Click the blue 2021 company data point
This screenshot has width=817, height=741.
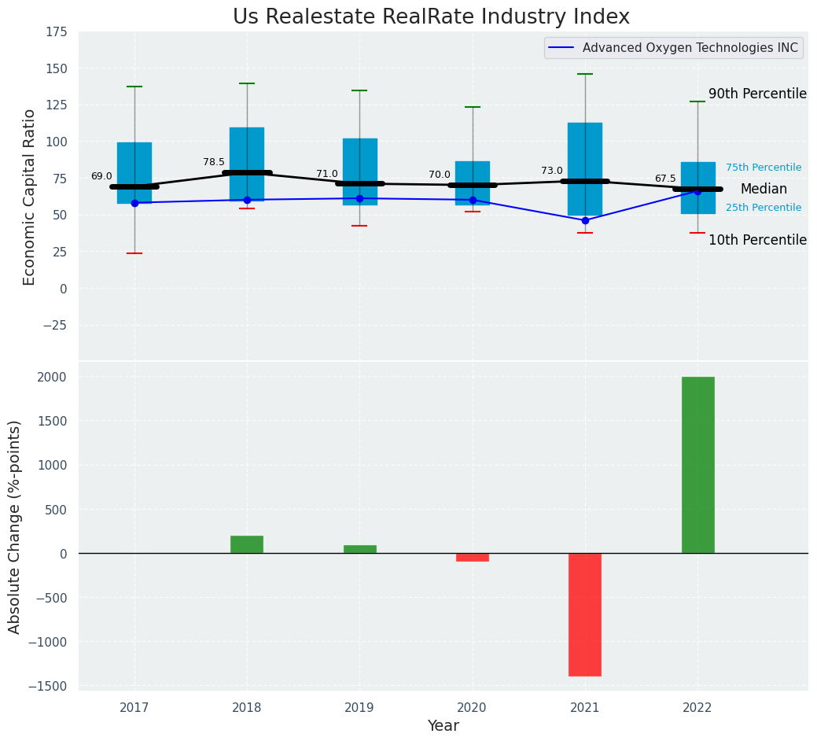(585, 220)
